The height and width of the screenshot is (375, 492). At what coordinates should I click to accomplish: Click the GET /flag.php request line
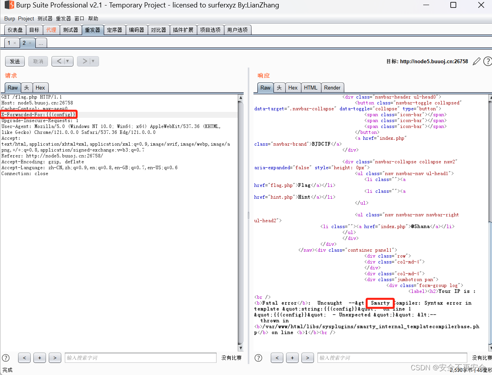pyautogui.click(x=31, y=97)
